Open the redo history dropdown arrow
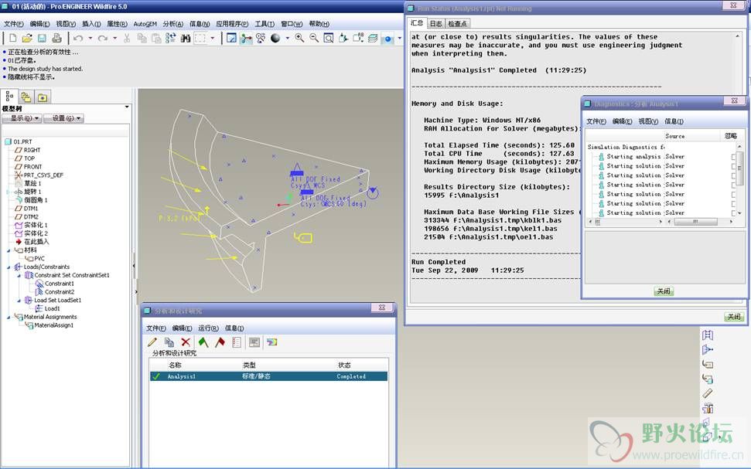Screen dimensions: 751x469 [114, 39]
